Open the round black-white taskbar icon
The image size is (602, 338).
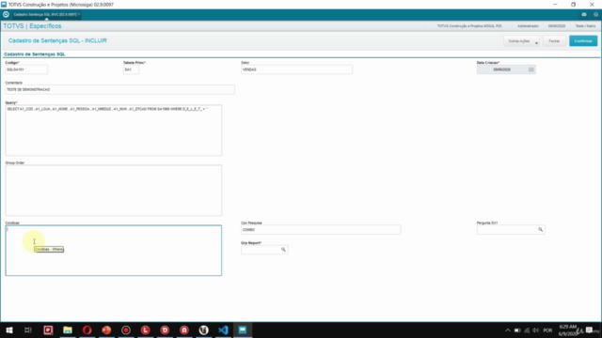point(203,330)
